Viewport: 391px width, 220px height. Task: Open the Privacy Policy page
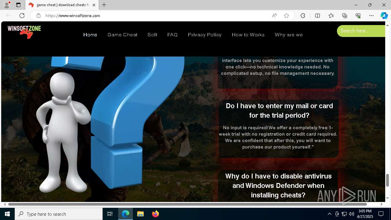click(x=205, y=35)
